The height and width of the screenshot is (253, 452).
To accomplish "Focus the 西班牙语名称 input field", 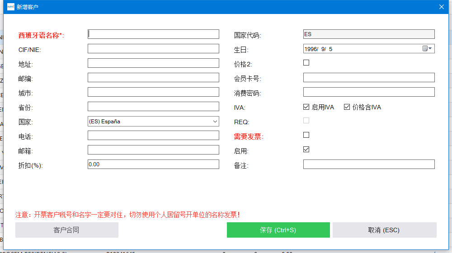I will (x=153, y=34).
